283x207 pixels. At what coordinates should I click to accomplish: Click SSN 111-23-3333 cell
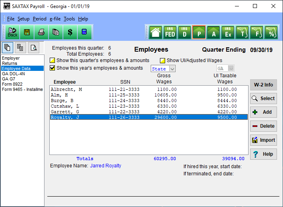pos(124,106)
